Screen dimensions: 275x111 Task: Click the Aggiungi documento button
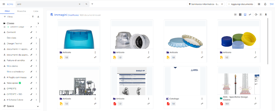pyautogui.click(x=241, y=4)
